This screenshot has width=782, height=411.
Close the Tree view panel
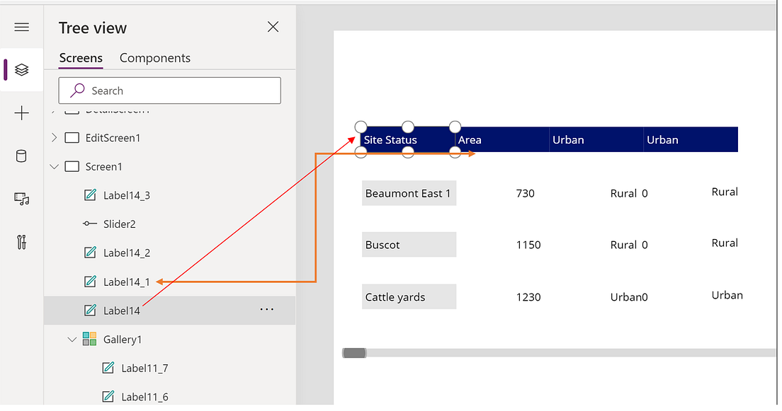(273, 27)
